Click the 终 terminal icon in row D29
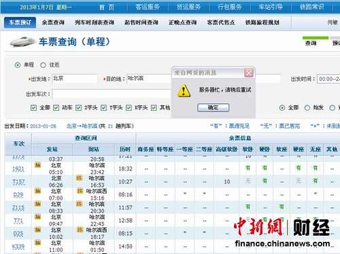The height and width of the screenshot is (254, 340). pos(80,191)
